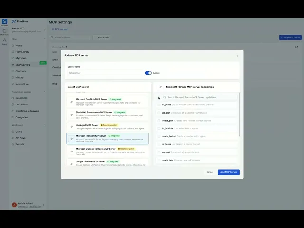Click the top-right Add MCP Server button

(290, 38)
